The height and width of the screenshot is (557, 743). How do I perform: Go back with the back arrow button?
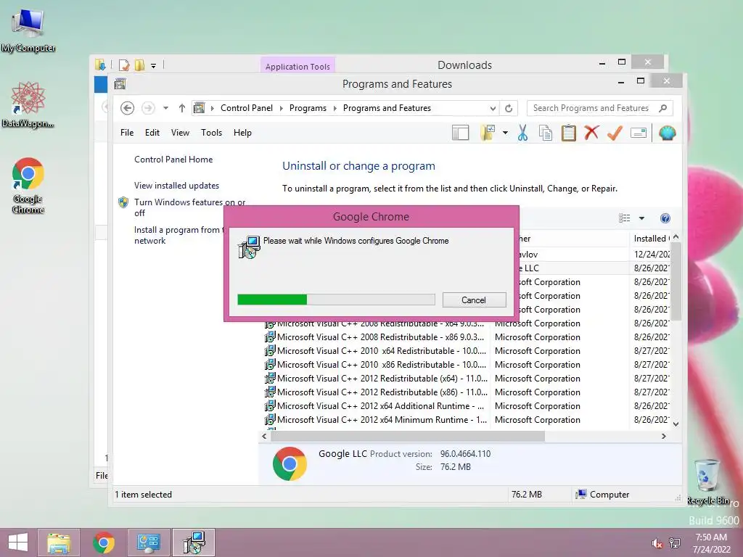coord(127,108)
